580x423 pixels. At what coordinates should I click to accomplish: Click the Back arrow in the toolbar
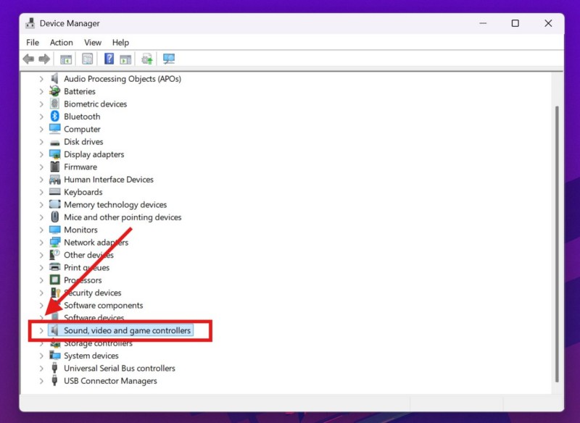point(28,59)
